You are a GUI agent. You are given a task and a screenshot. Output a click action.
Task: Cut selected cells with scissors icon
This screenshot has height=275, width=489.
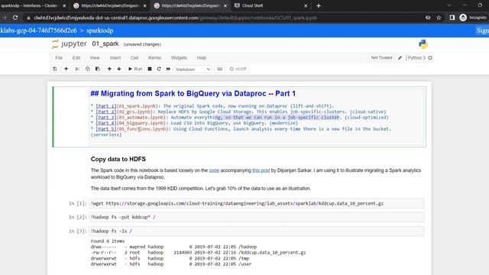pyautogui.click(x=77, y=69)
